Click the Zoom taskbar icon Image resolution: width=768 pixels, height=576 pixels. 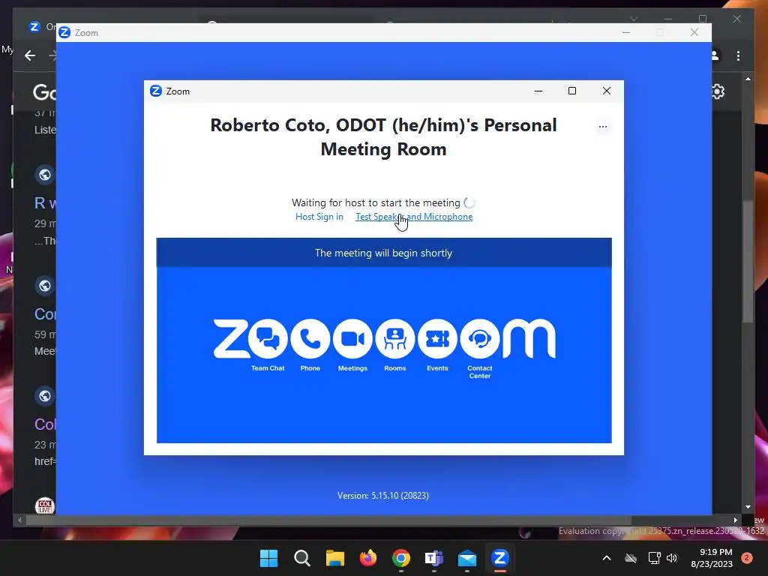click(500, 558)
